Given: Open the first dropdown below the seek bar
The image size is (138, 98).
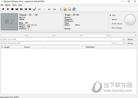Looking at the screenshot, I should pyautogui.click(x=14, y=35).
